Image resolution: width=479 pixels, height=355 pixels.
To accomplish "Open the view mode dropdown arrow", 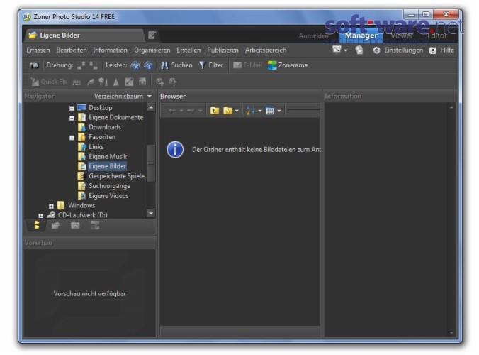I will click(279, 111).
